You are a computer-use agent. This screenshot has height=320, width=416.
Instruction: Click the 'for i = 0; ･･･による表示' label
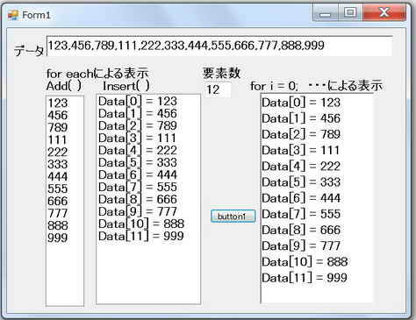tap(317, 86)
